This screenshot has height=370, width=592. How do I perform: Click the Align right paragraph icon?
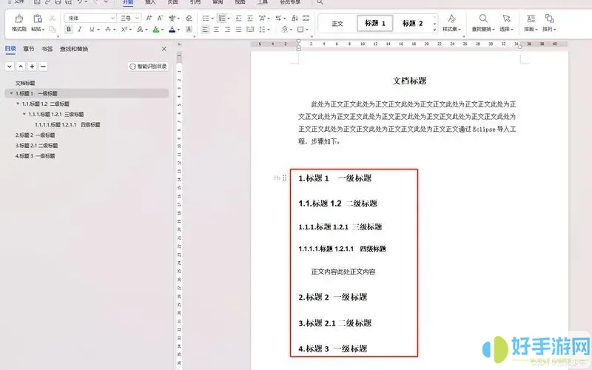(x=227, y=30)
